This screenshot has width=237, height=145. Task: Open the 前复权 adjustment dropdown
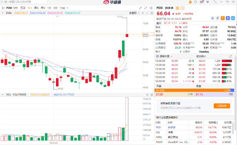134,13
